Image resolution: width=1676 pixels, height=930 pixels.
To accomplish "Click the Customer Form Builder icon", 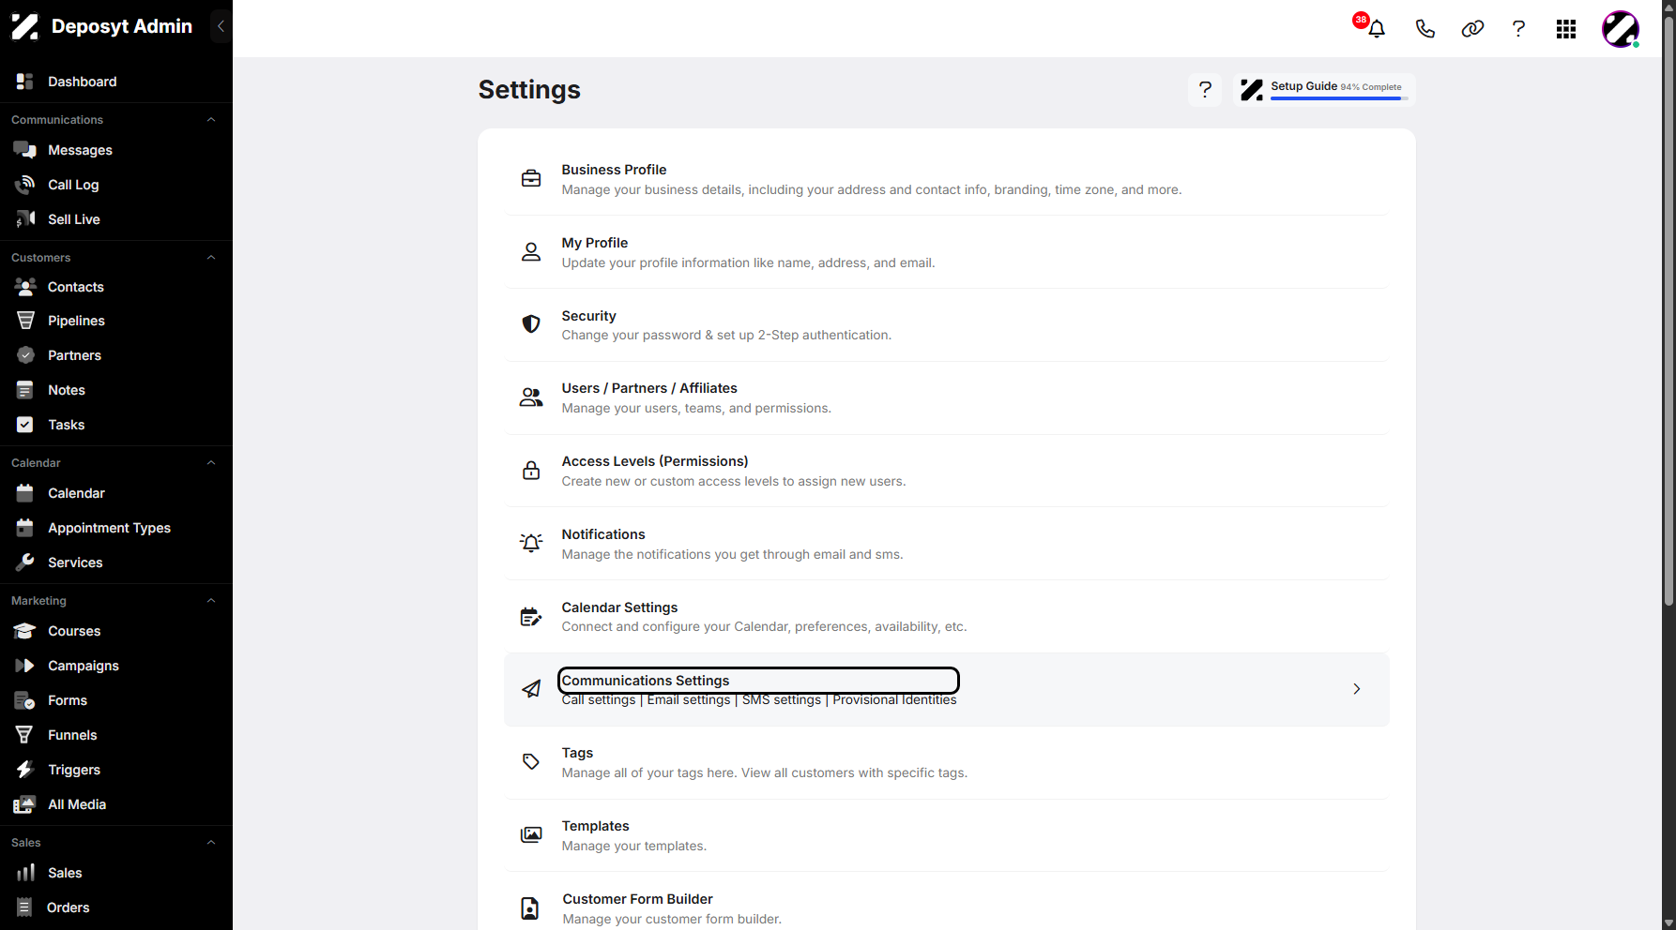I will 530,907.
